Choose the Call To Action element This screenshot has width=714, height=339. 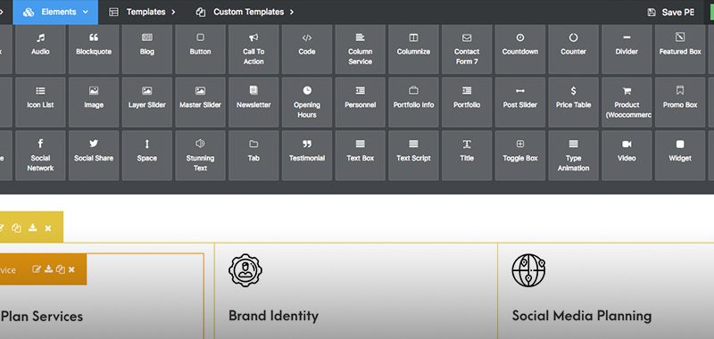coord(253,49)
